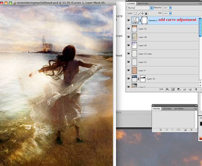Select Layer 30 thumbnail
This screenshot has width=202, height=166.
(x=134, y=37)
